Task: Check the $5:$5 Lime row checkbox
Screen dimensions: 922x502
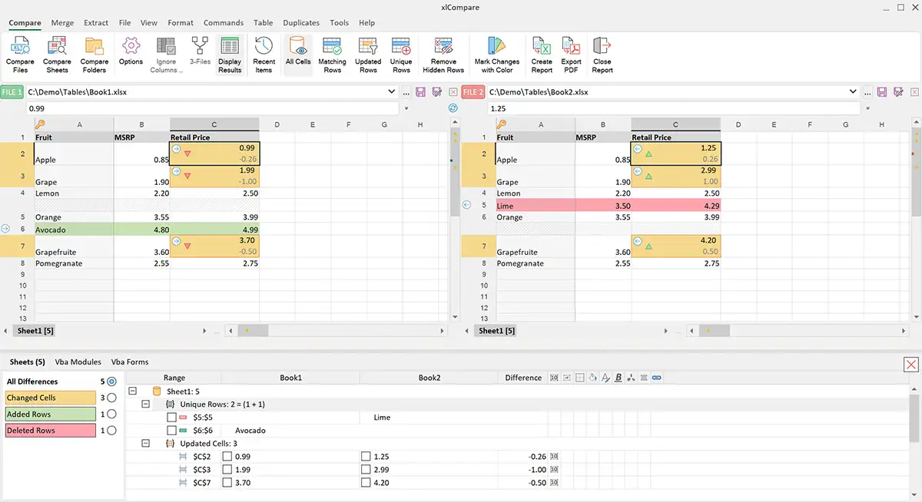Action: pos(173,418)
